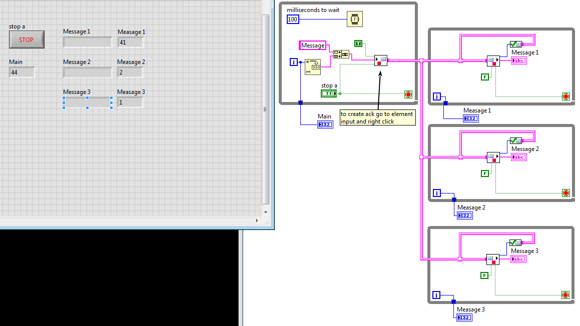
Task: Select Wait on Notification node in Message 3 loop
Action: (x=493, y=259)
